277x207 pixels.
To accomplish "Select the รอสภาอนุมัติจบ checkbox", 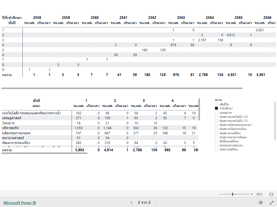I will [x=216, y=149].
